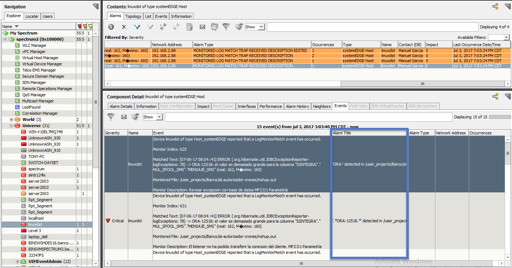Click the Component Detail events search field
Screen dimensions: 512x268
tap(308, 117)
